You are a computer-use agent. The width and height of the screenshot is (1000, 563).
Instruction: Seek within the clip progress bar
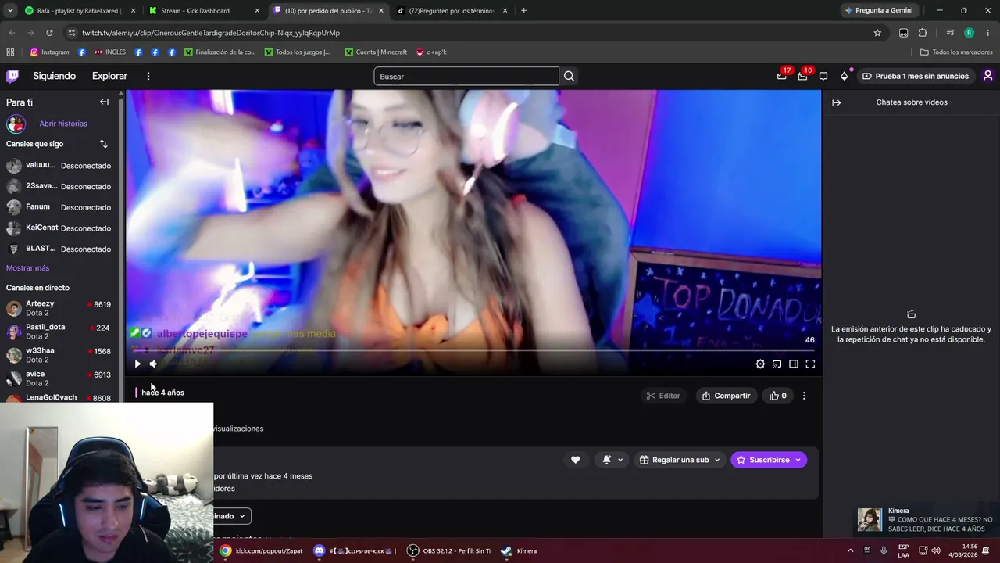tap(473, 351)
